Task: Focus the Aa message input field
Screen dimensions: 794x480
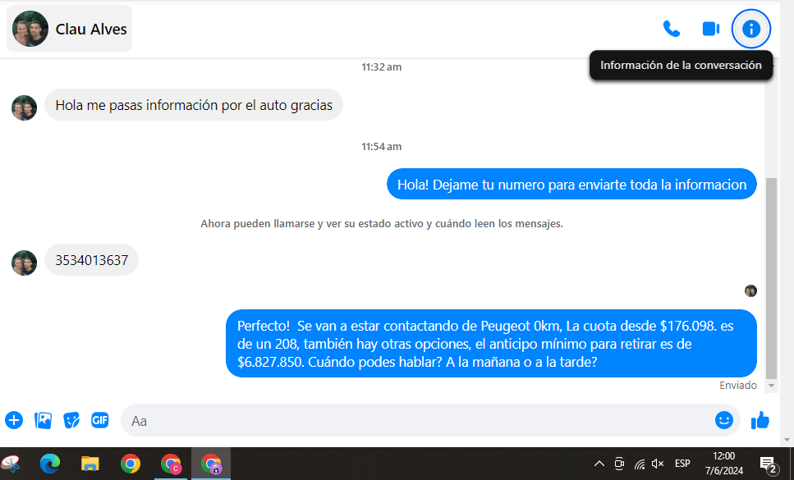Action: (x=415, y=420)
